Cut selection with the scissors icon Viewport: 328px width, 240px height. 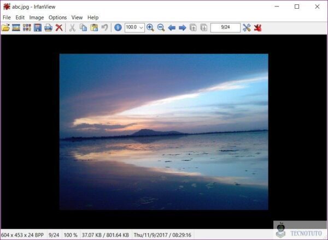coord(72,28)
